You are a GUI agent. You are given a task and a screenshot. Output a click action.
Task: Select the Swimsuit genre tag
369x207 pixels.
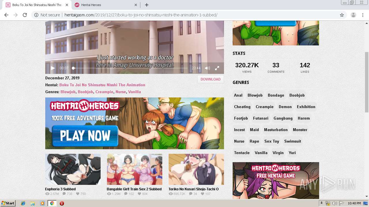(x=293, y=141)
